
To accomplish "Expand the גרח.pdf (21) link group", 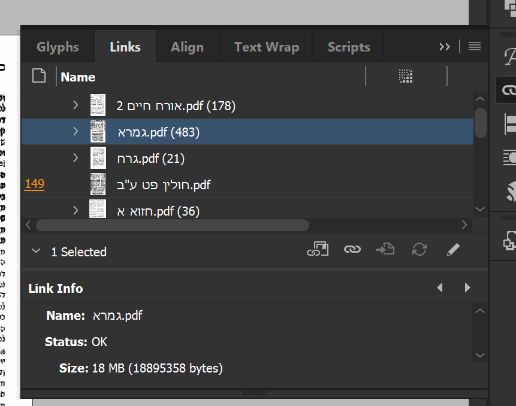I will (x=76, y=158).
